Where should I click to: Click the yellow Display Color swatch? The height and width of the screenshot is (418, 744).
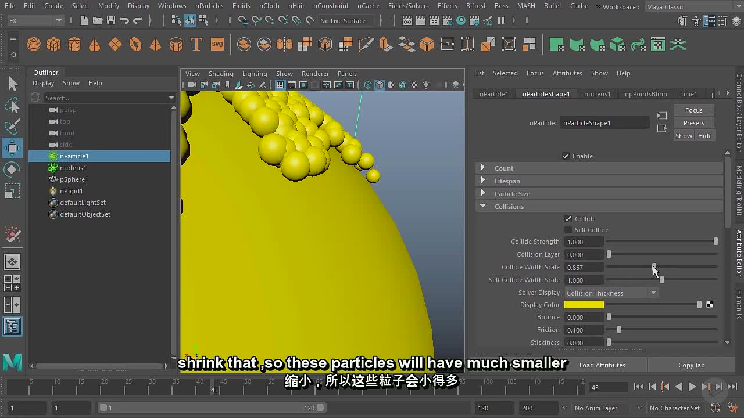point(584,305)
